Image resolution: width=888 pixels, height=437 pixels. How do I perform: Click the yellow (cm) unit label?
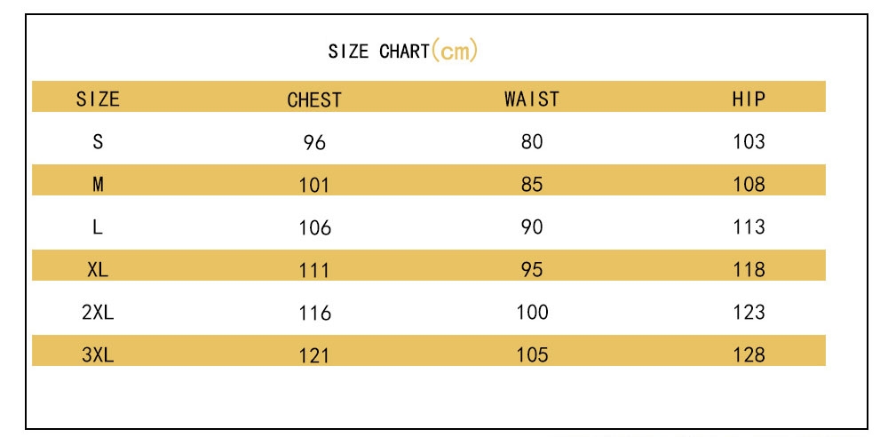click(x=454, y=51)
